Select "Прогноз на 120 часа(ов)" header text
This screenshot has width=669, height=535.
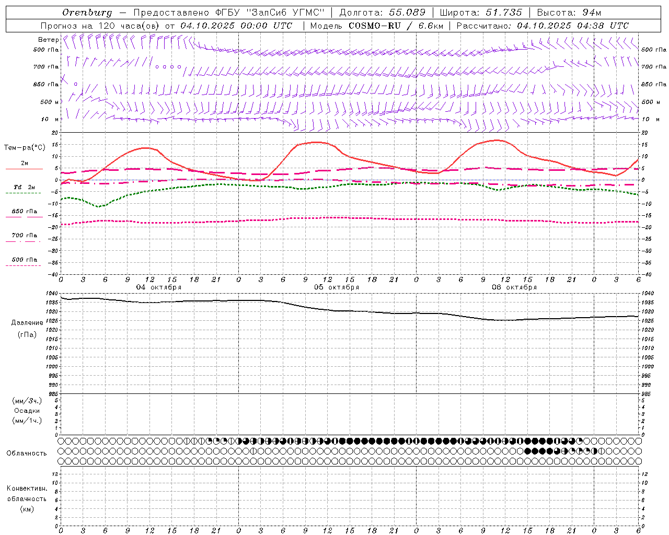tap(100, 26)
